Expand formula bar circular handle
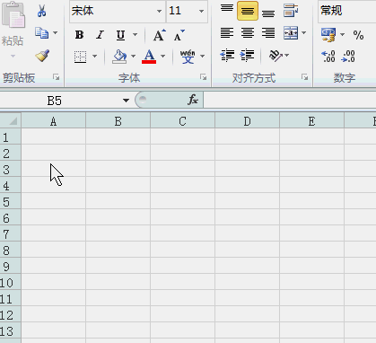Screen dimensions: 376x343 143,100
